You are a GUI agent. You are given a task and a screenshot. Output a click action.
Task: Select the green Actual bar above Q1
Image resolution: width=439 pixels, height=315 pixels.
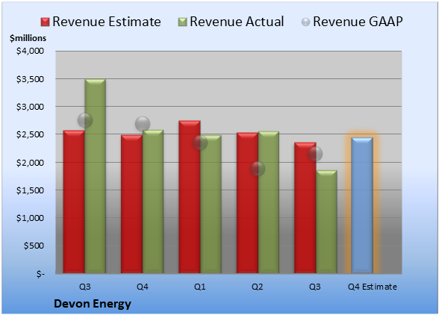click(211, 205)
